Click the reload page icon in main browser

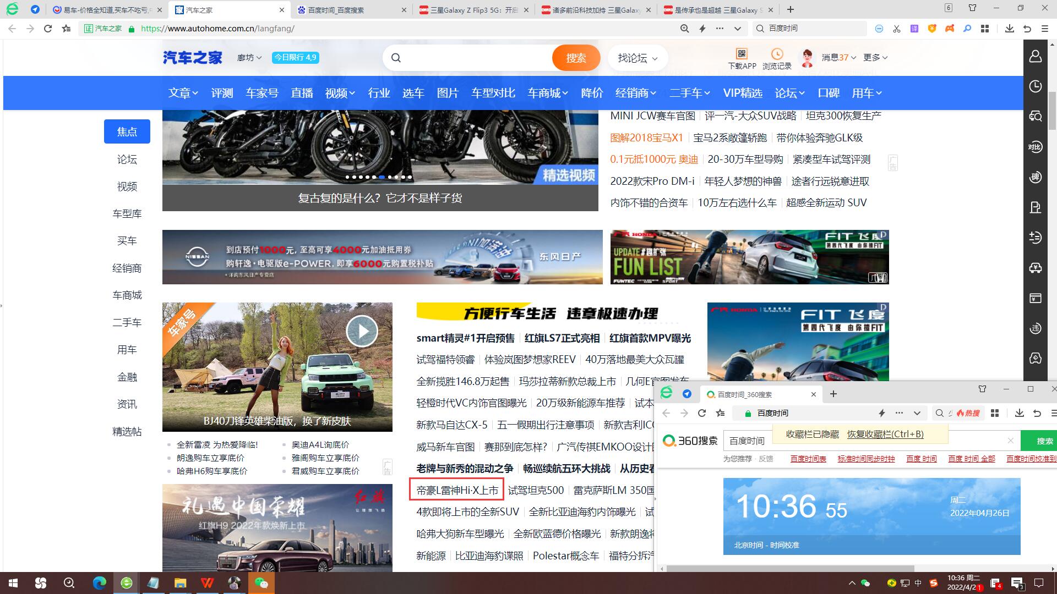point(48,29)
